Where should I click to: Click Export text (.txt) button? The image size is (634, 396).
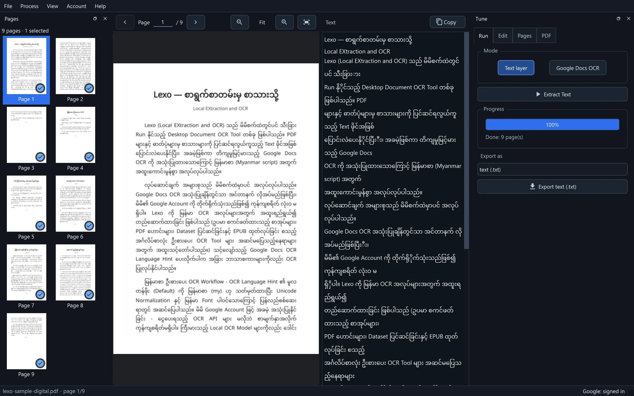tap(552, 187)
